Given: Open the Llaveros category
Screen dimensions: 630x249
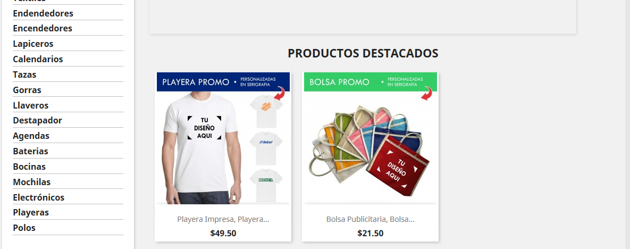Looking at the screenshot, I should pyautogui.click(x=30, y=105).
